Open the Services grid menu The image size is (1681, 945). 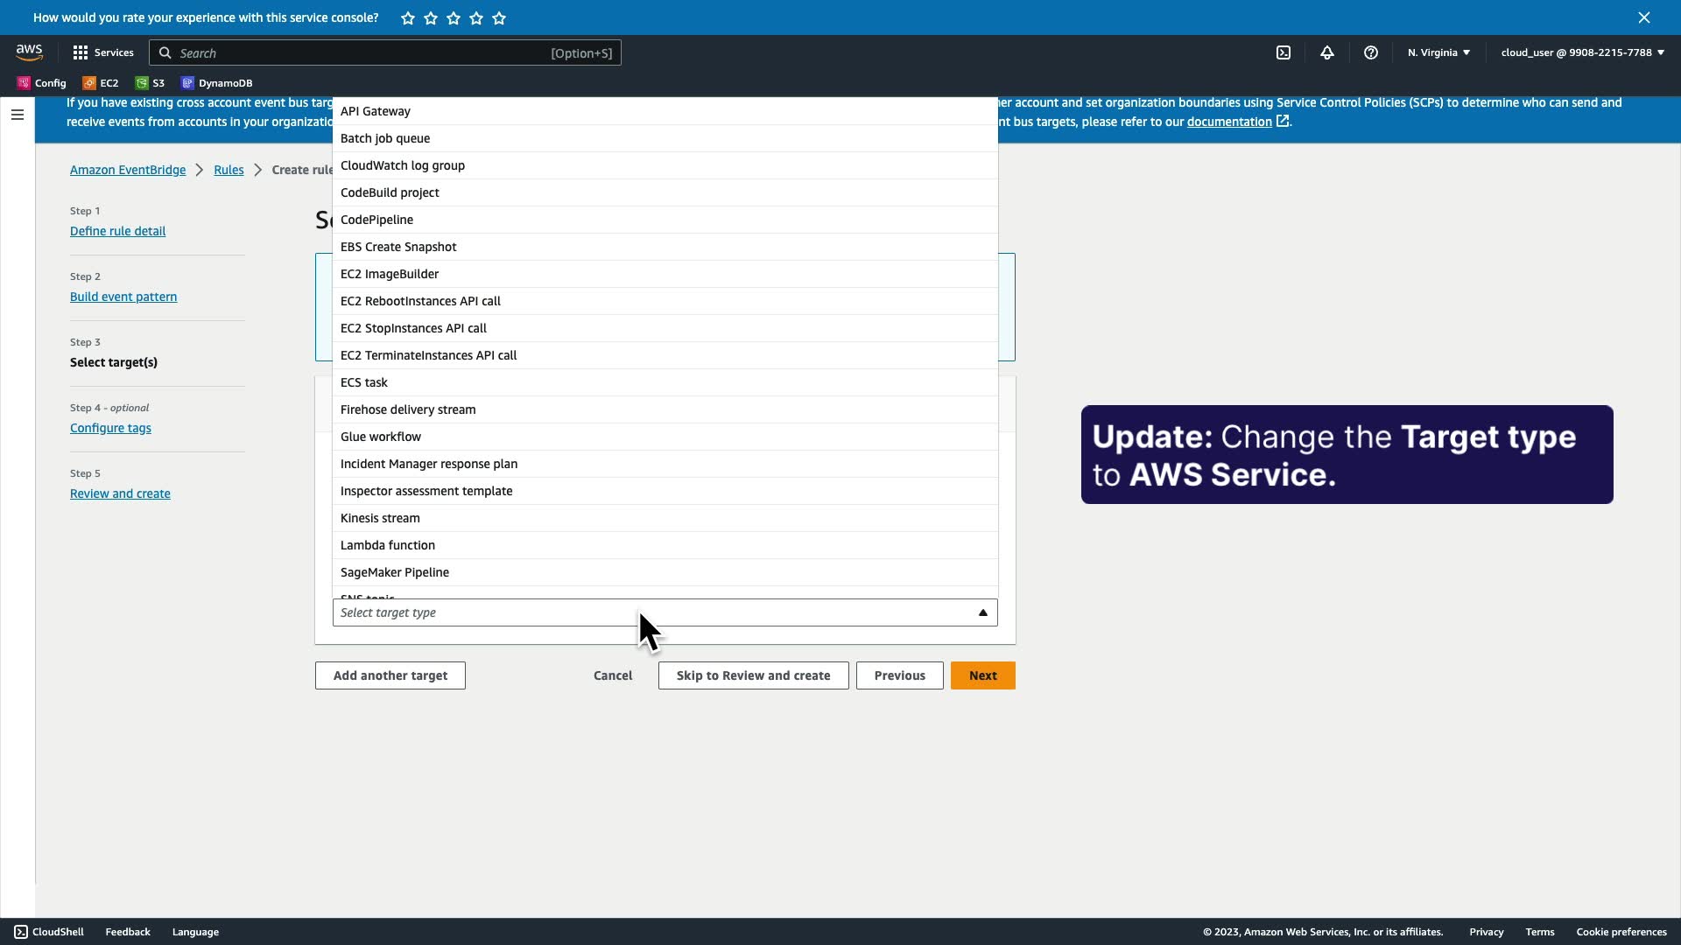(x=103, y=52)
